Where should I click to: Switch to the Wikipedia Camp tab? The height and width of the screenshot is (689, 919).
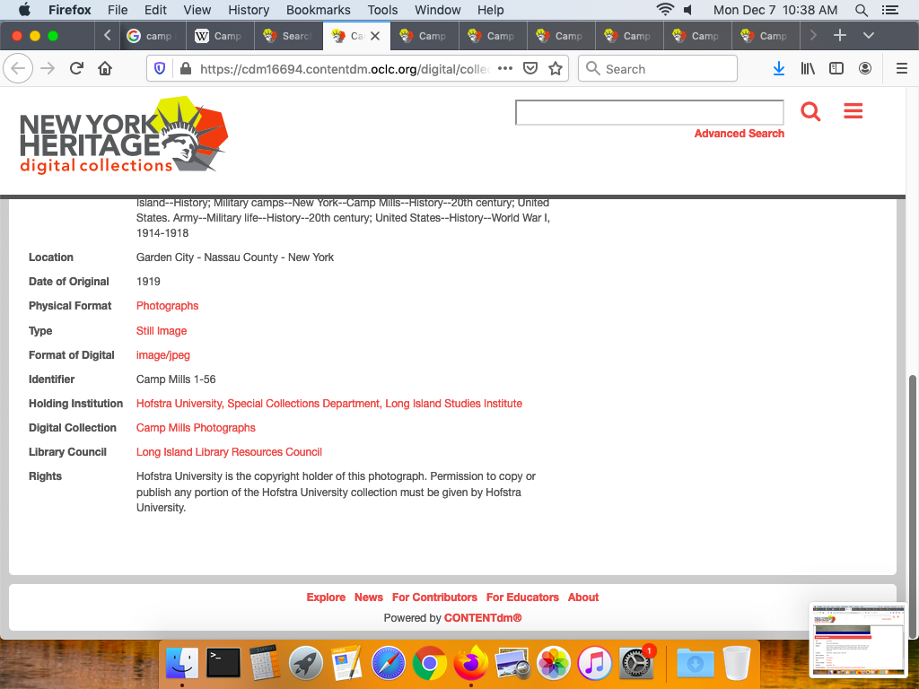[x=218, y=36]
